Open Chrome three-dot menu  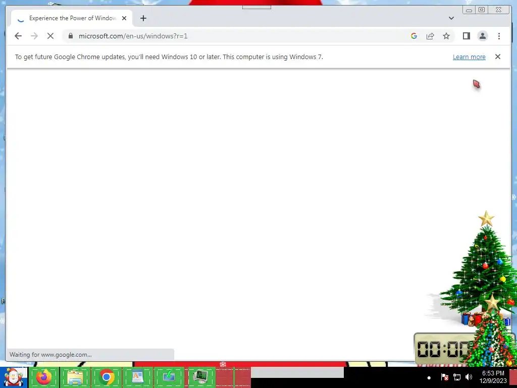point(499,36)
